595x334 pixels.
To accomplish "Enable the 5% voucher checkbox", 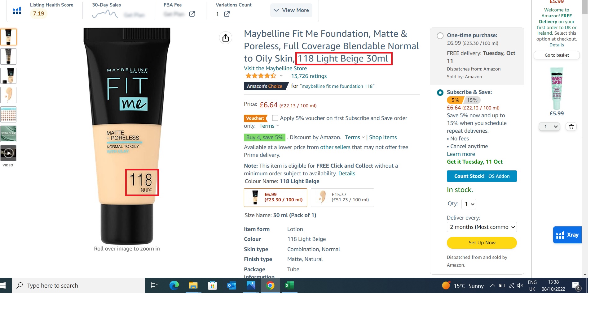I will (x=275, y=118).
